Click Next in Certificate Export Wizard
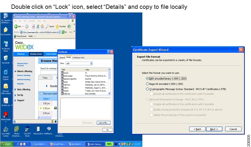 tap(214, 129)
